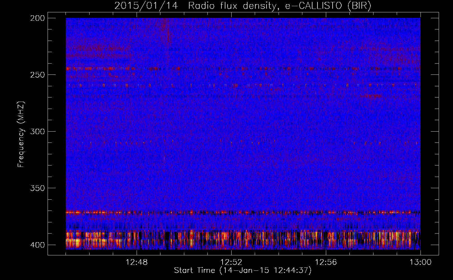This screenshot has width=453, height=280.
Task: Click the plot title '2015/01/14 Radio flux density'
Action: [x=243, y=6]
